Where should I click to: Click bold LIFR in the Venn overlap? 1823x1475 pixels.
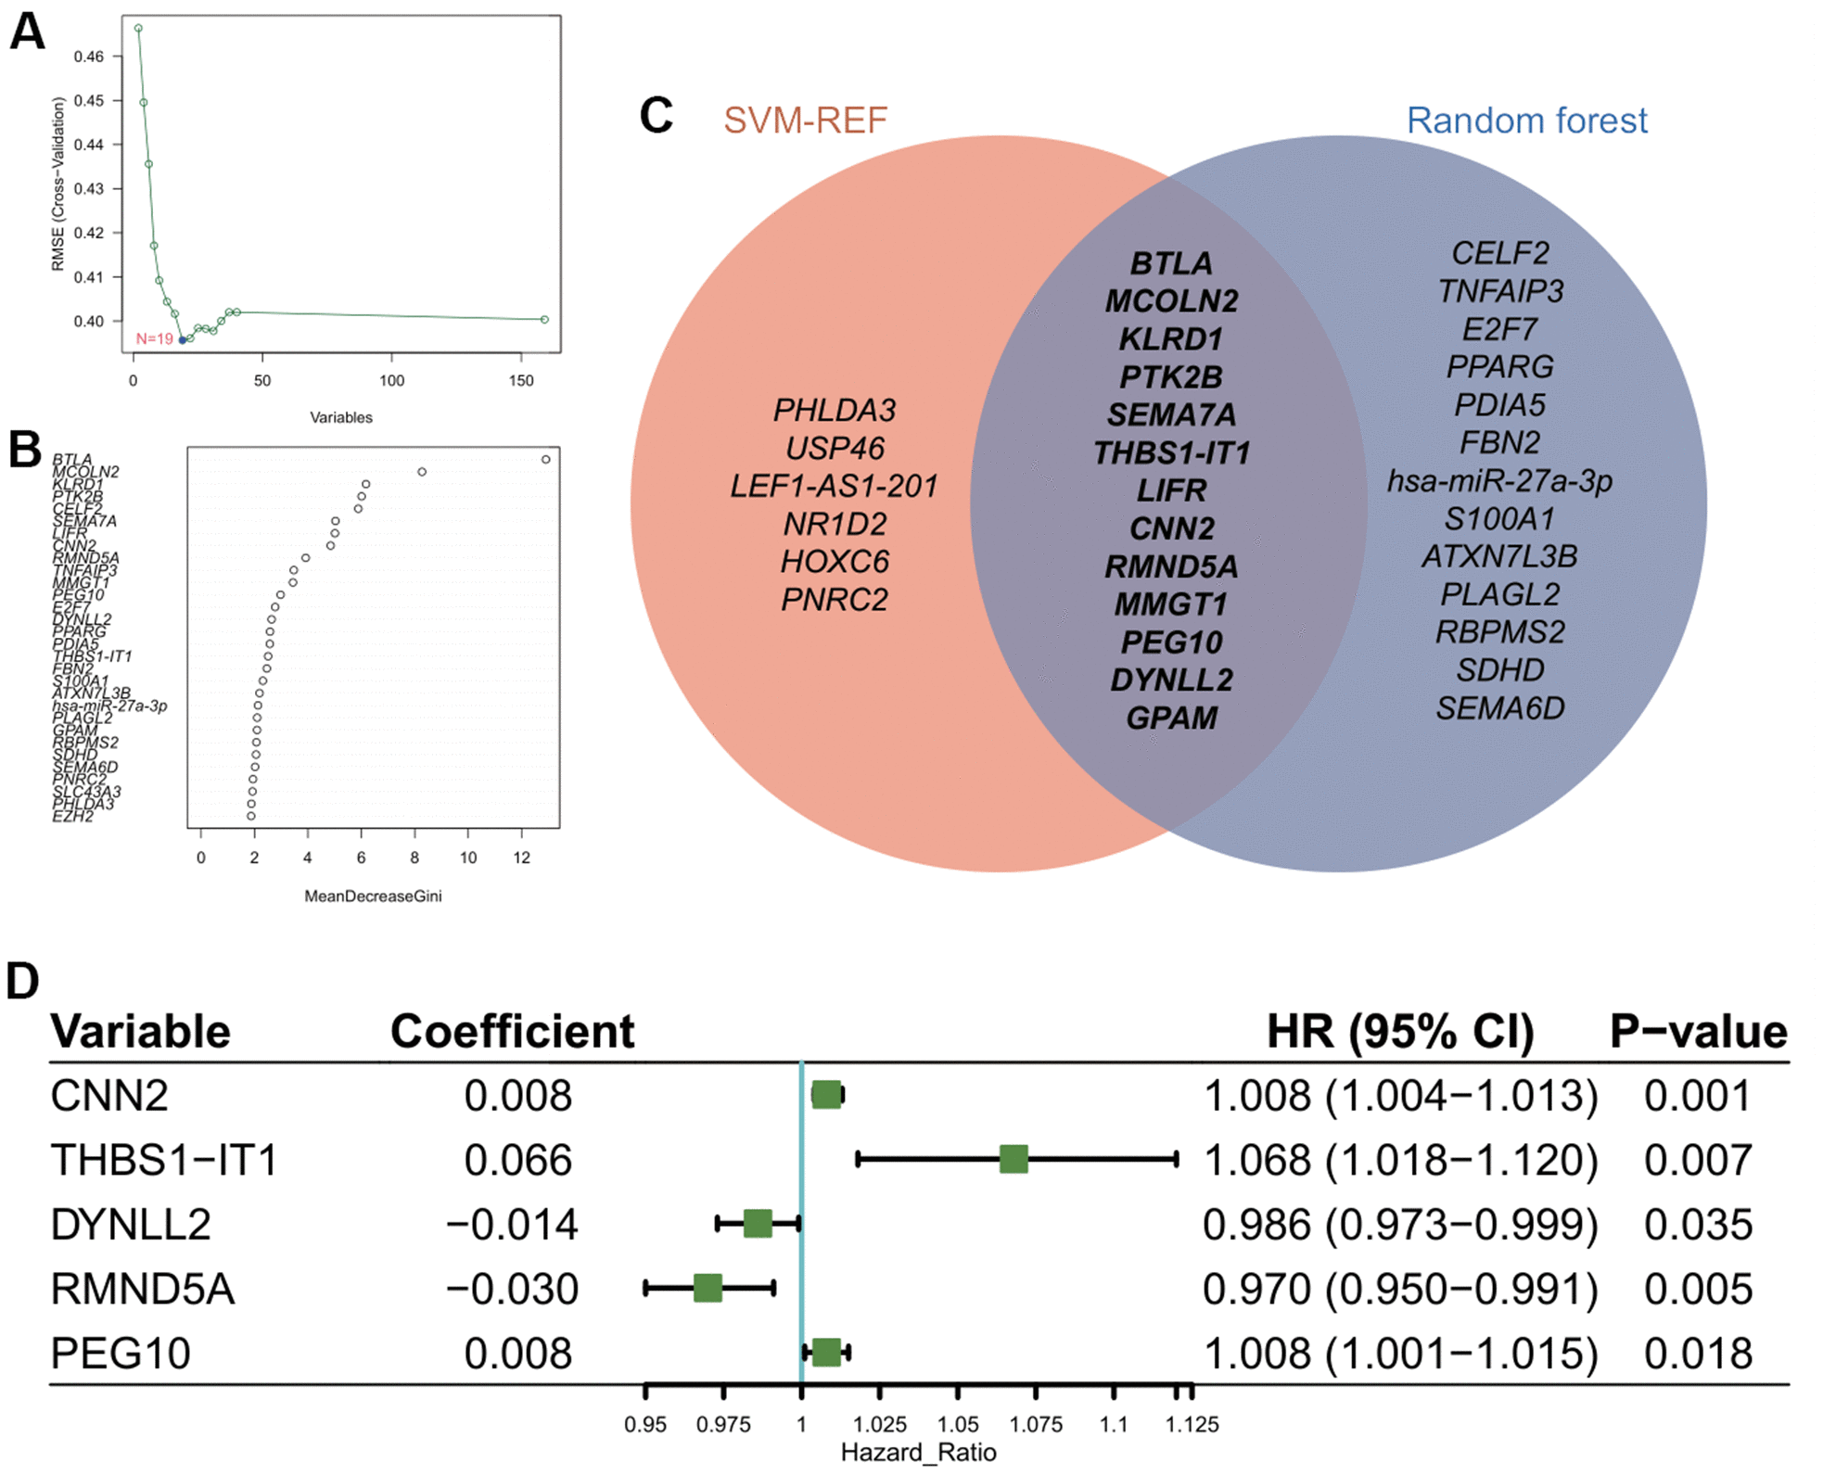pyautogui.click(x=1171, y=490)
